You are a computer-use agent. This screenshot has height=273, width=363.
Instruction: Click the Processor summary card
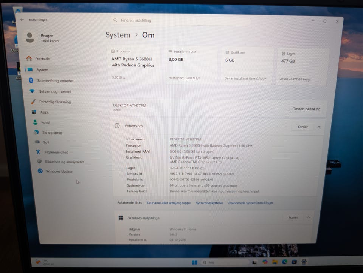tap(134, 65)
